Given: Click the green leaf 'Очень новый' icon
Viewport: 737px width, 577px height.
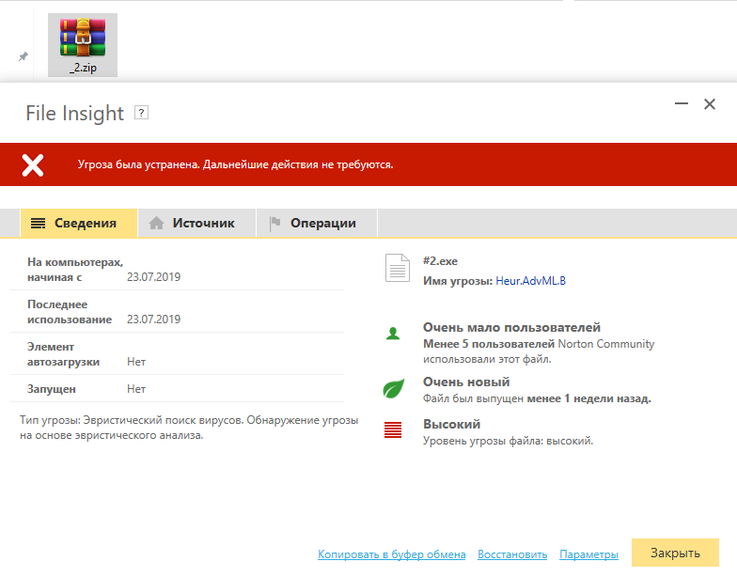Looking at the screenshot, I should [393, 389].
